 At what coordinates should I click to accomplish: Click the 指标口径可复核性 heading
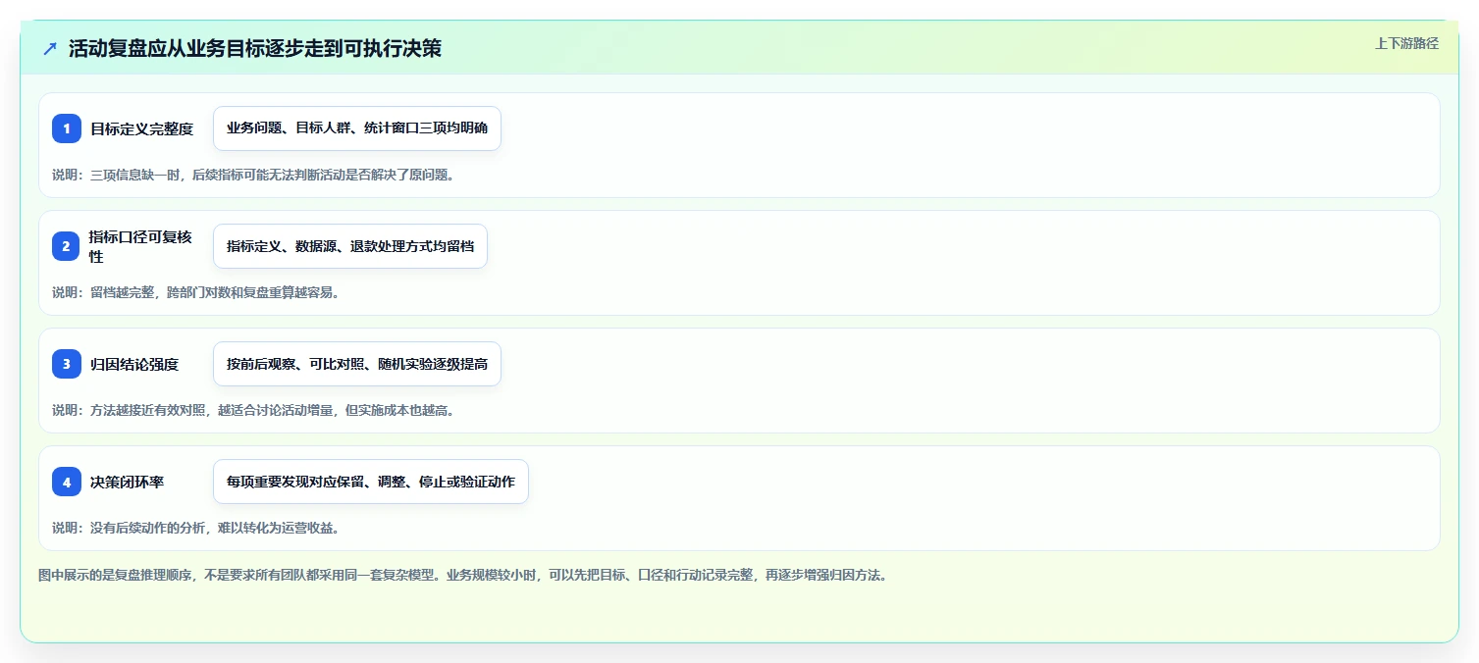tap(140, 246)
